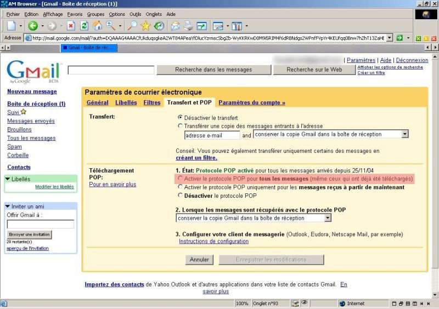
Task: Click the page vertical scrollbar down arrow
Action: coord(435,294)
